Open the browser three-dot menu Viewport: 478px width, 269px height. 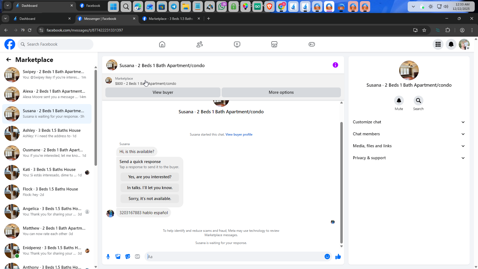472,30
